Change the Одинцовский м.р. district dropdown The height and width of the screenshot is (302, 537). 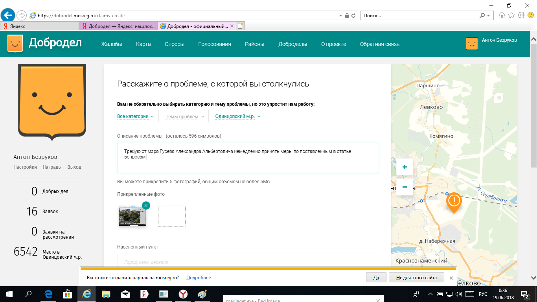(237, 116)
